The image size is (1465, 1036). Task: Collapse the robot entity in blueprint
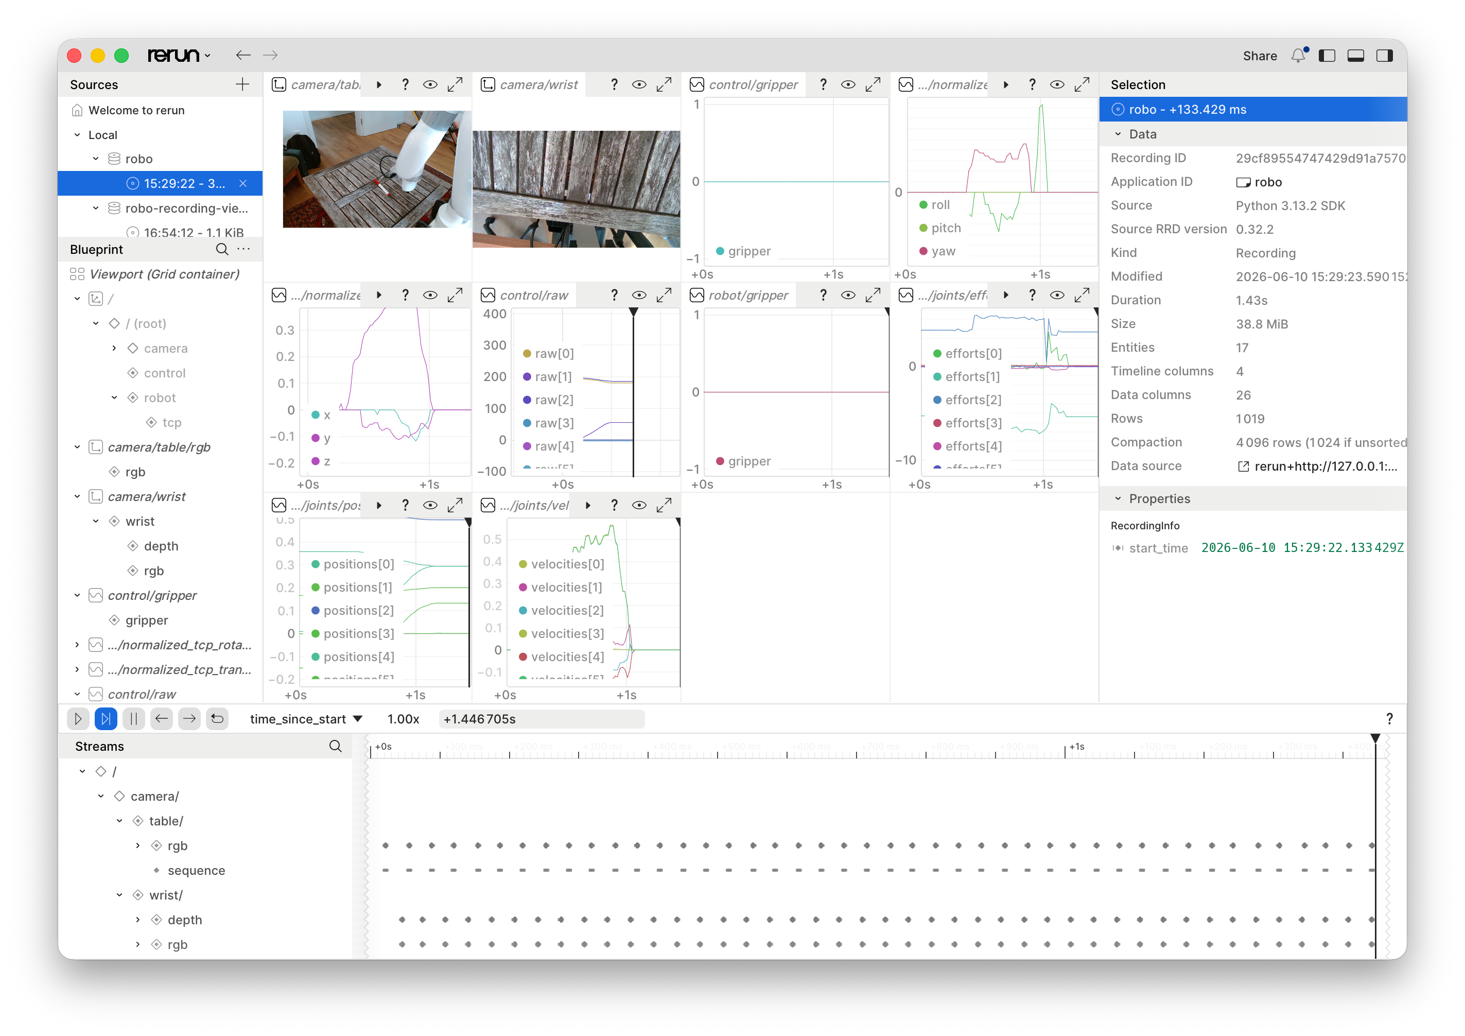(x=114, y=398)
